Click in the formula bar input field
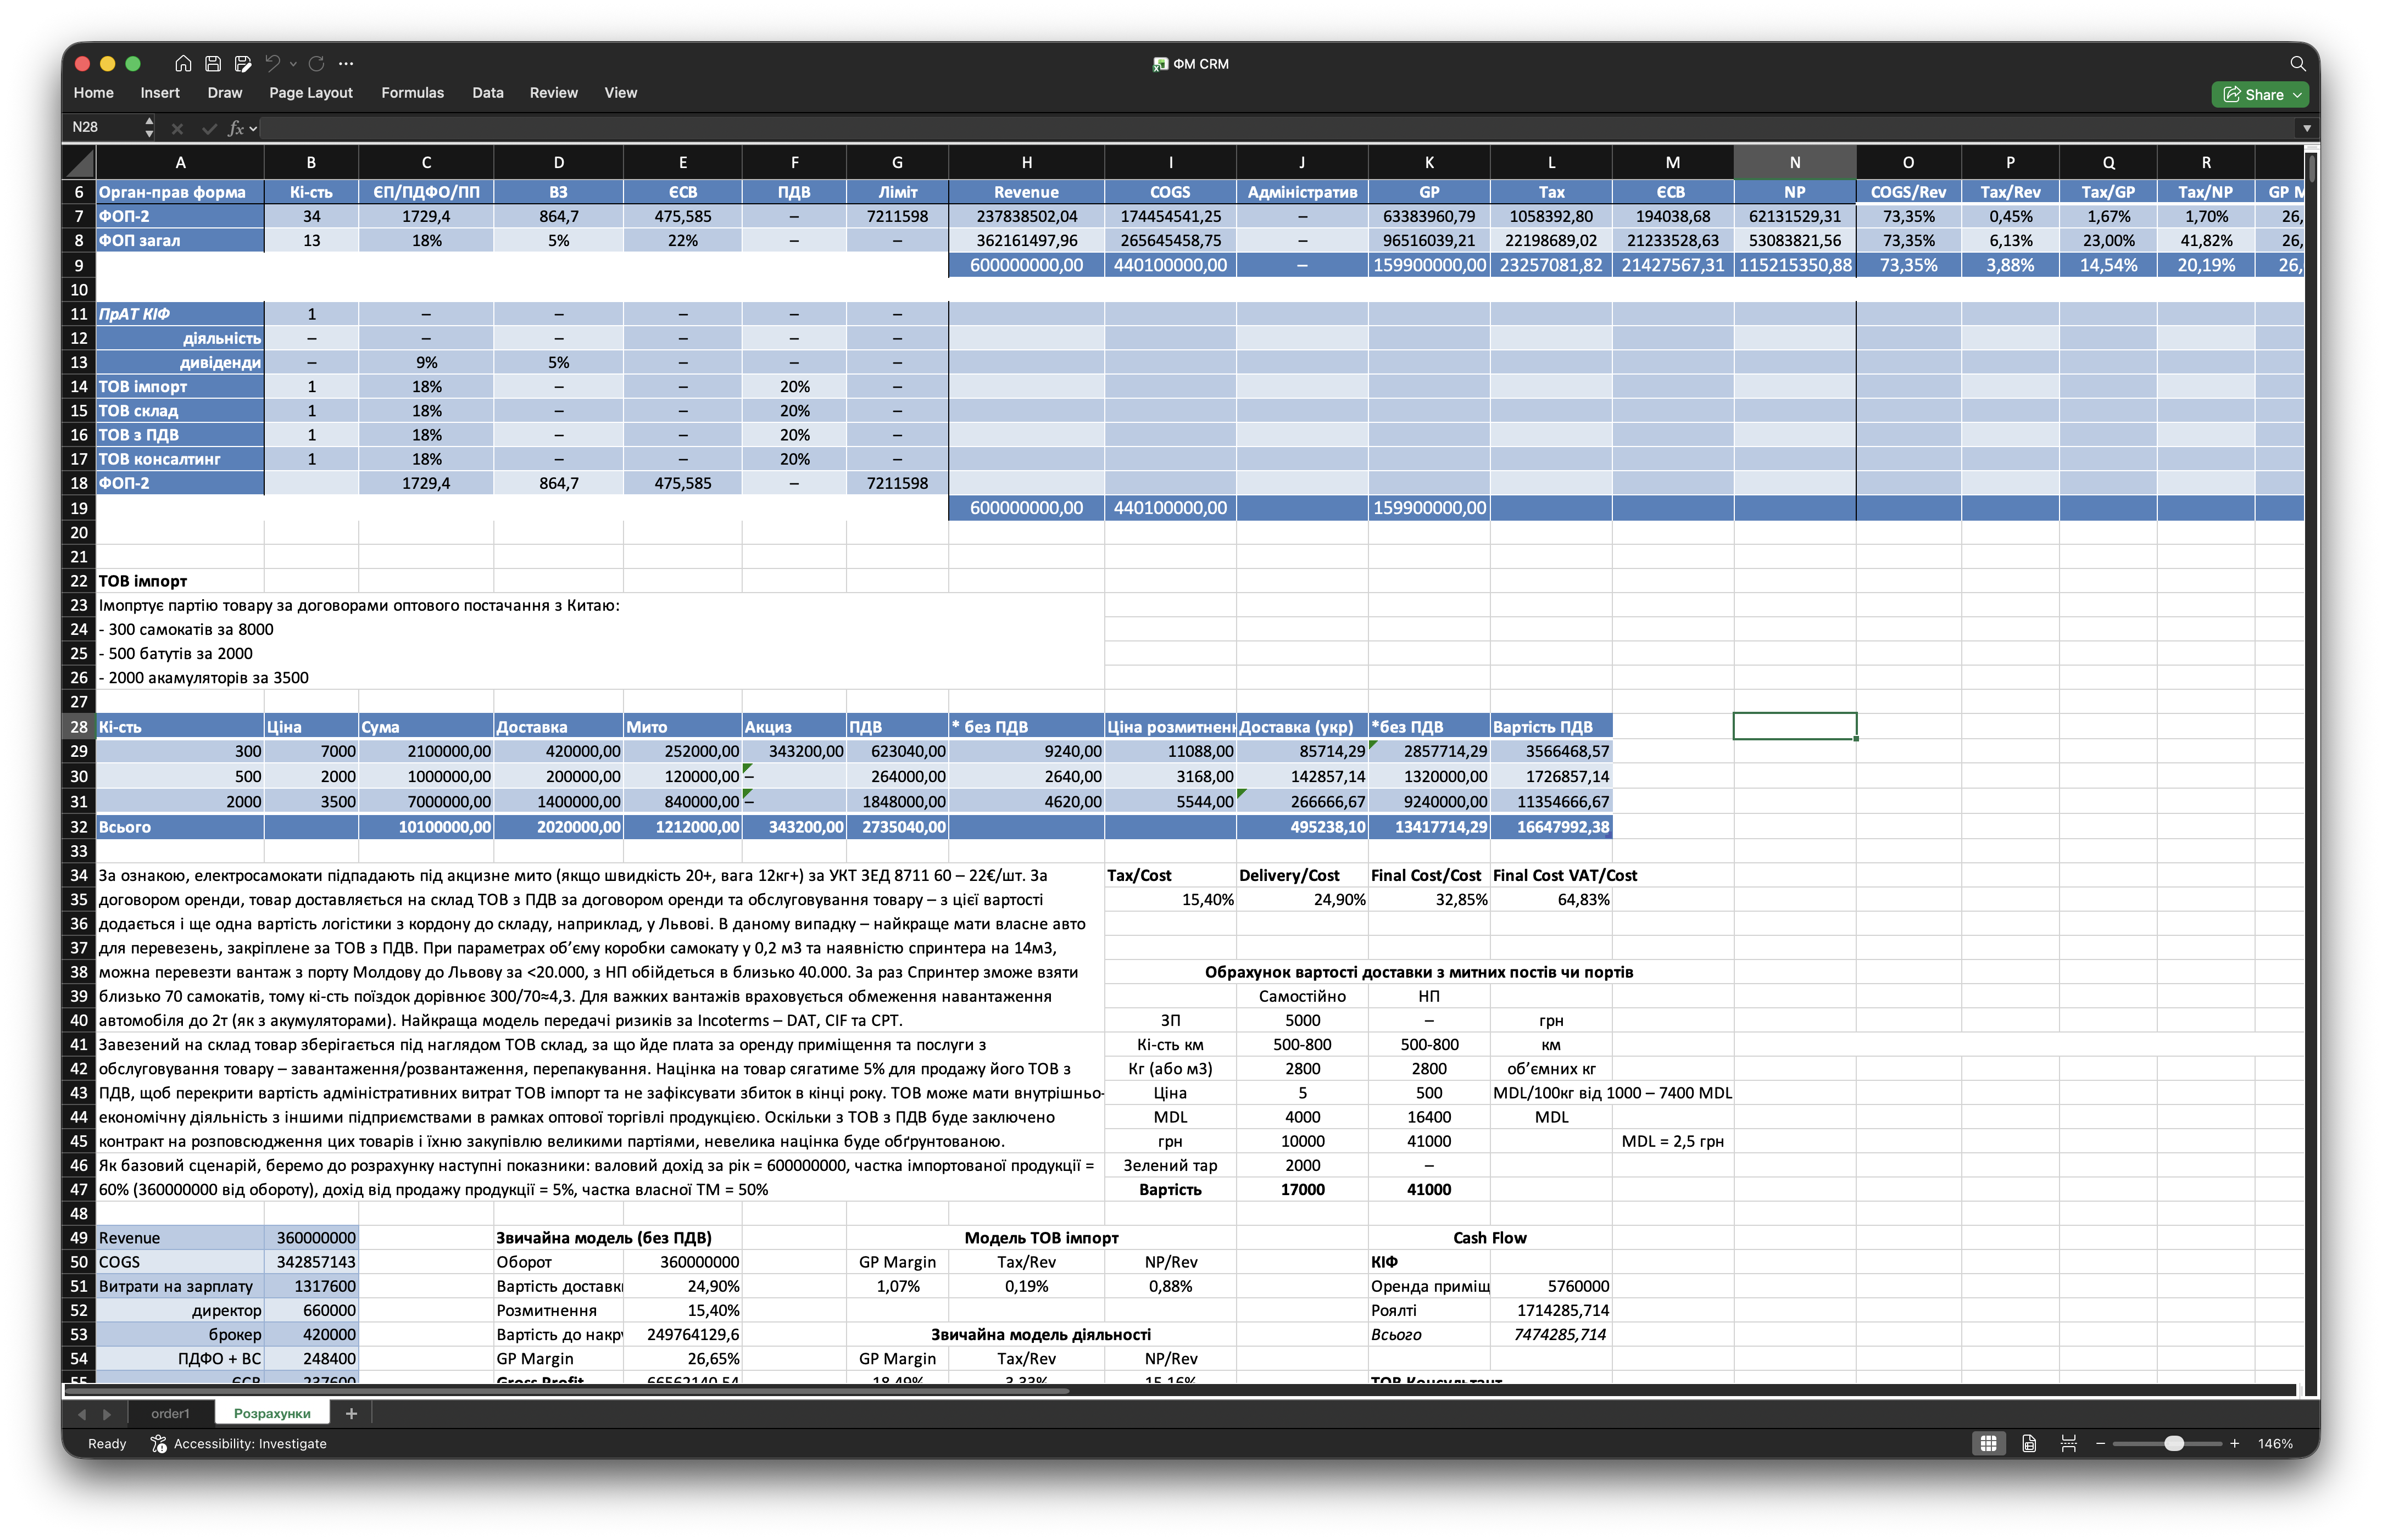The height and width of the screenshot is (1540, 2382). (x=1277, y=128)
